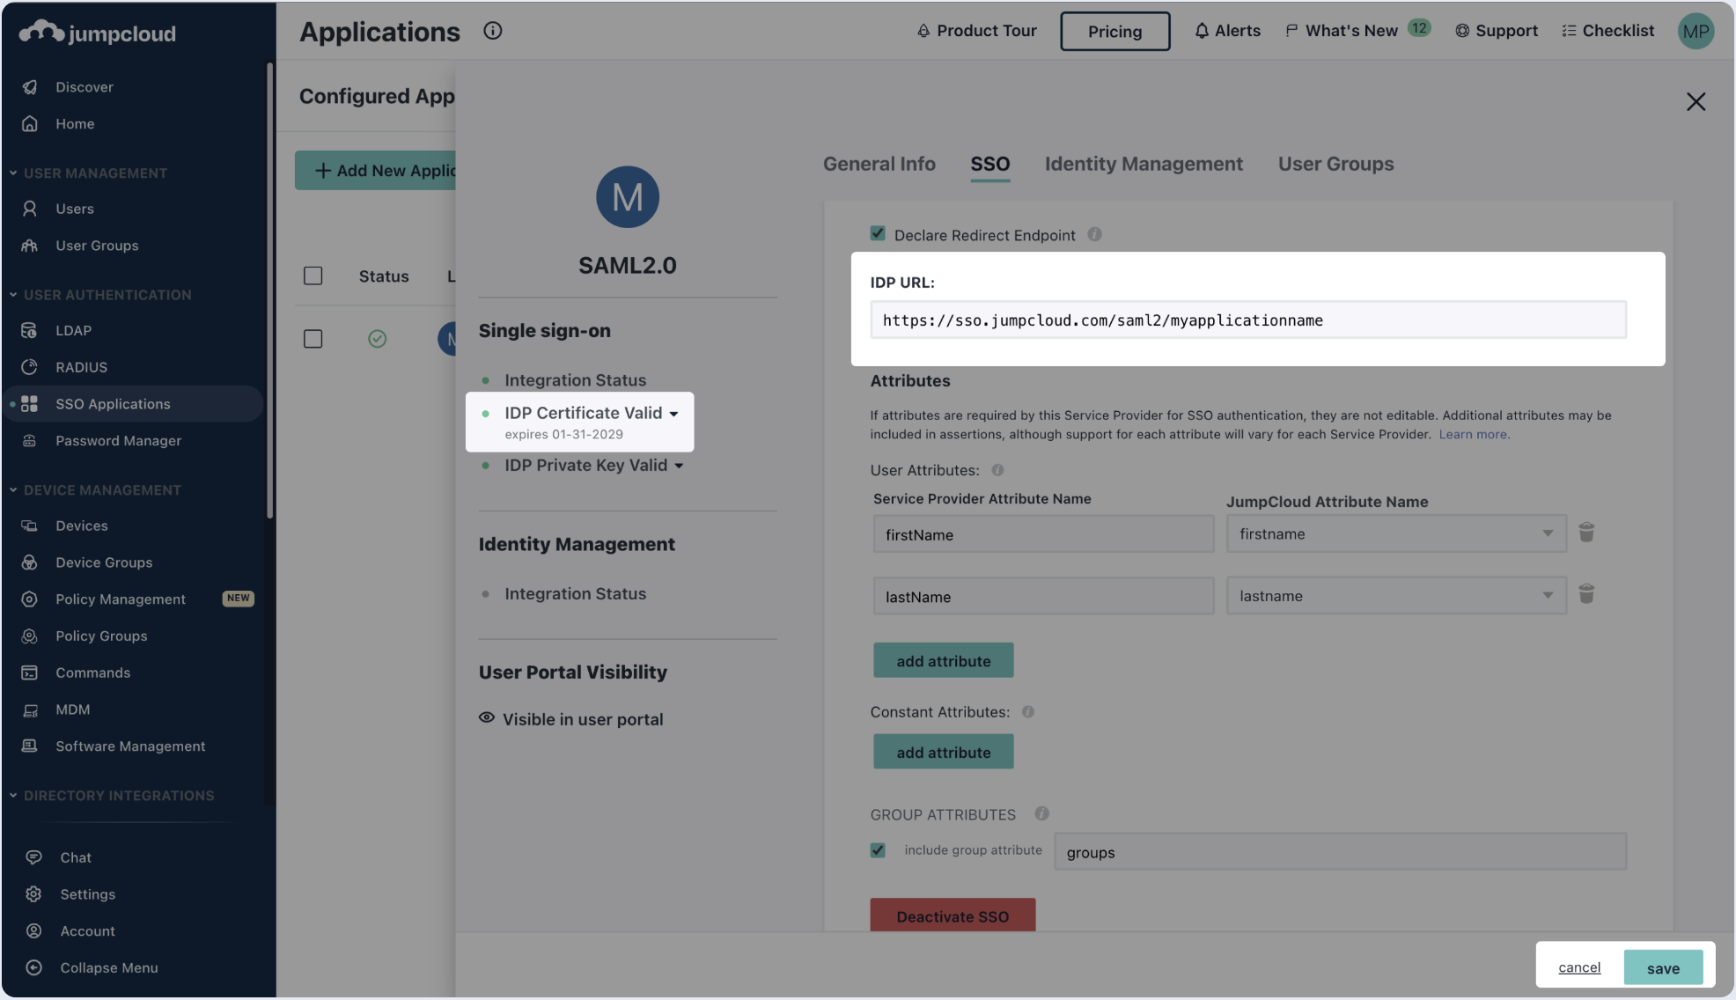The width and height of the screenshot is (1736, 1000).
Task: Switch to Identity Management tab
Action: coord(1143,164)
